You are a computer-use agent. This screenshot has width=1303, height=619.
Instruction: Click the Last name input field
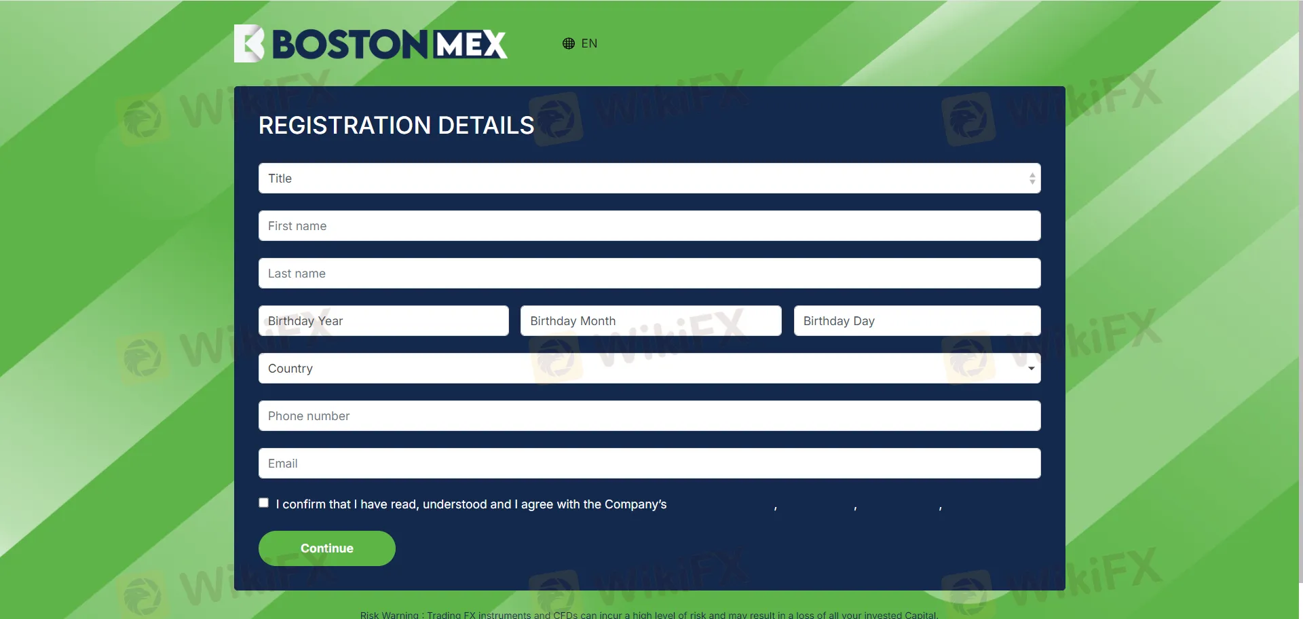click(649, 273)
